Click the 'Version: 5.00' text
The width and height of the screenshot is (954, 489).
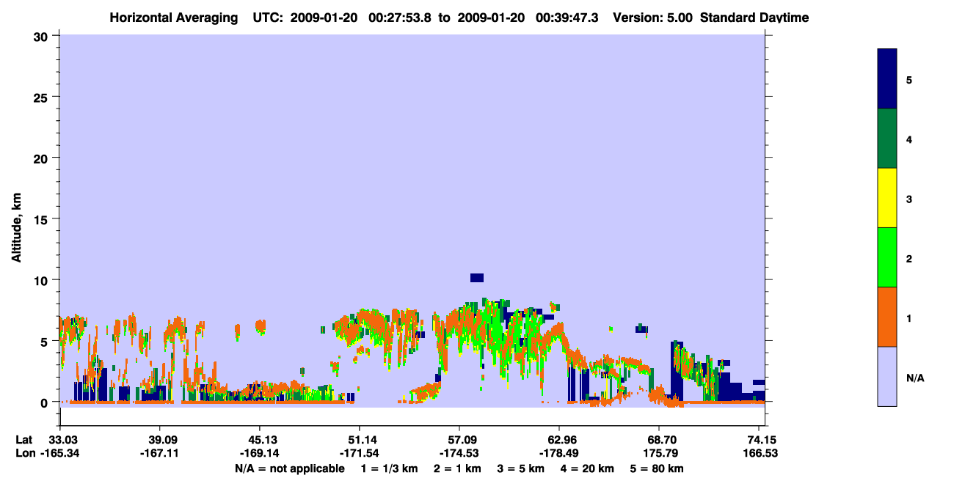coord(652,18)
